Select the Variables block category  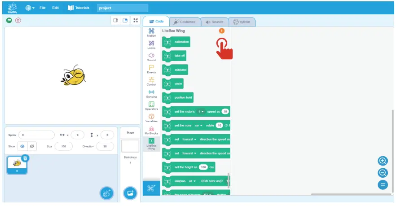151,118
